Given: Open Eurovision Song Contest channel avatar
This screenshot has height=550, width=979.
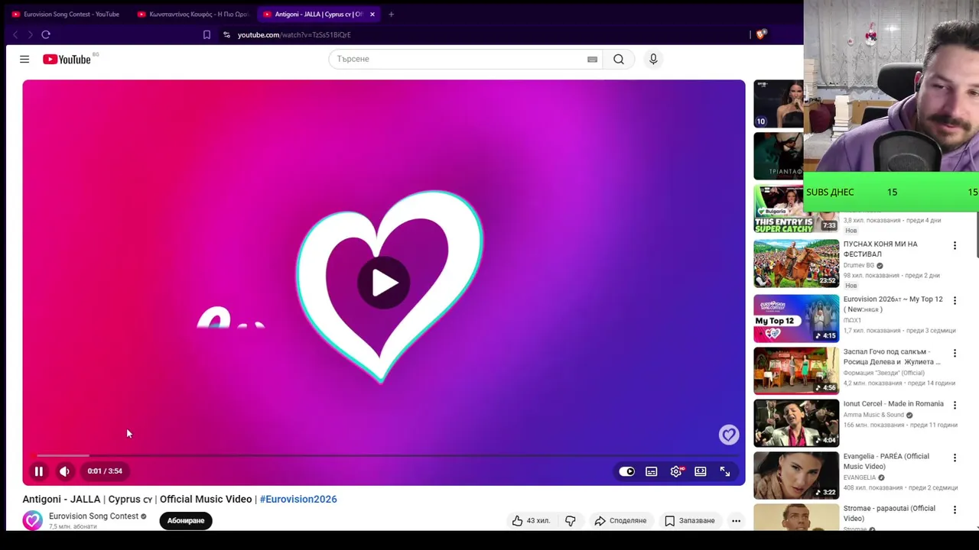Looking at the screenshot, I should (x=32, y=520).
